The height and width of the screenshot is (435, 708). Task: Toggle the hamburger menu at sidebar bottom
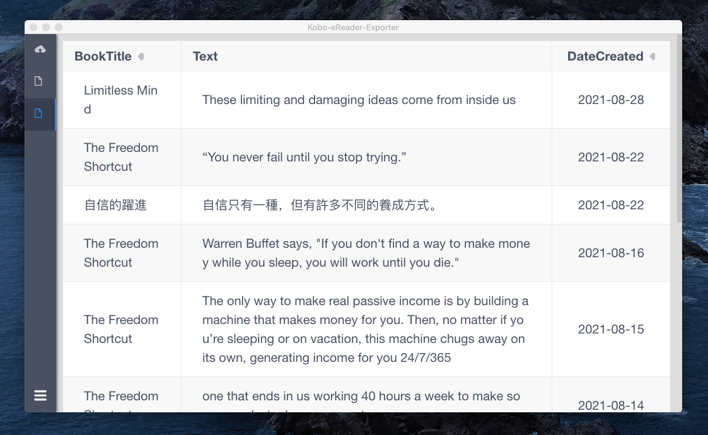[x=40, y=395]
